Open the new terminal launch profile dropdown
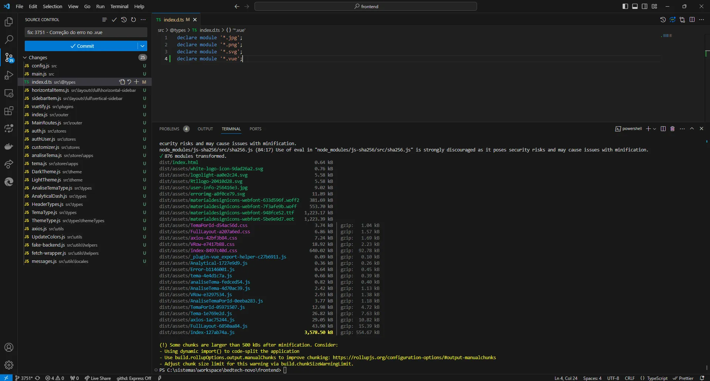Image resolution: width=710 pixels, height=381 pixels. 655,129
